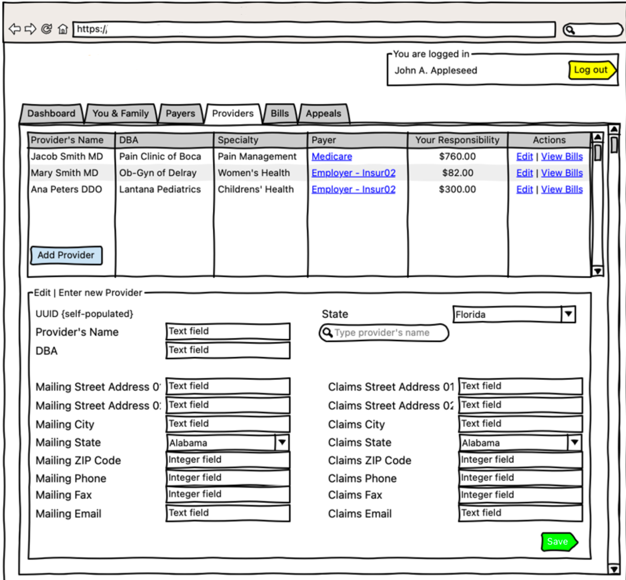Switch to the Payers tab
Image resolution: width=626 pixels, height=580 pixels.
click(x=180, y=114)
